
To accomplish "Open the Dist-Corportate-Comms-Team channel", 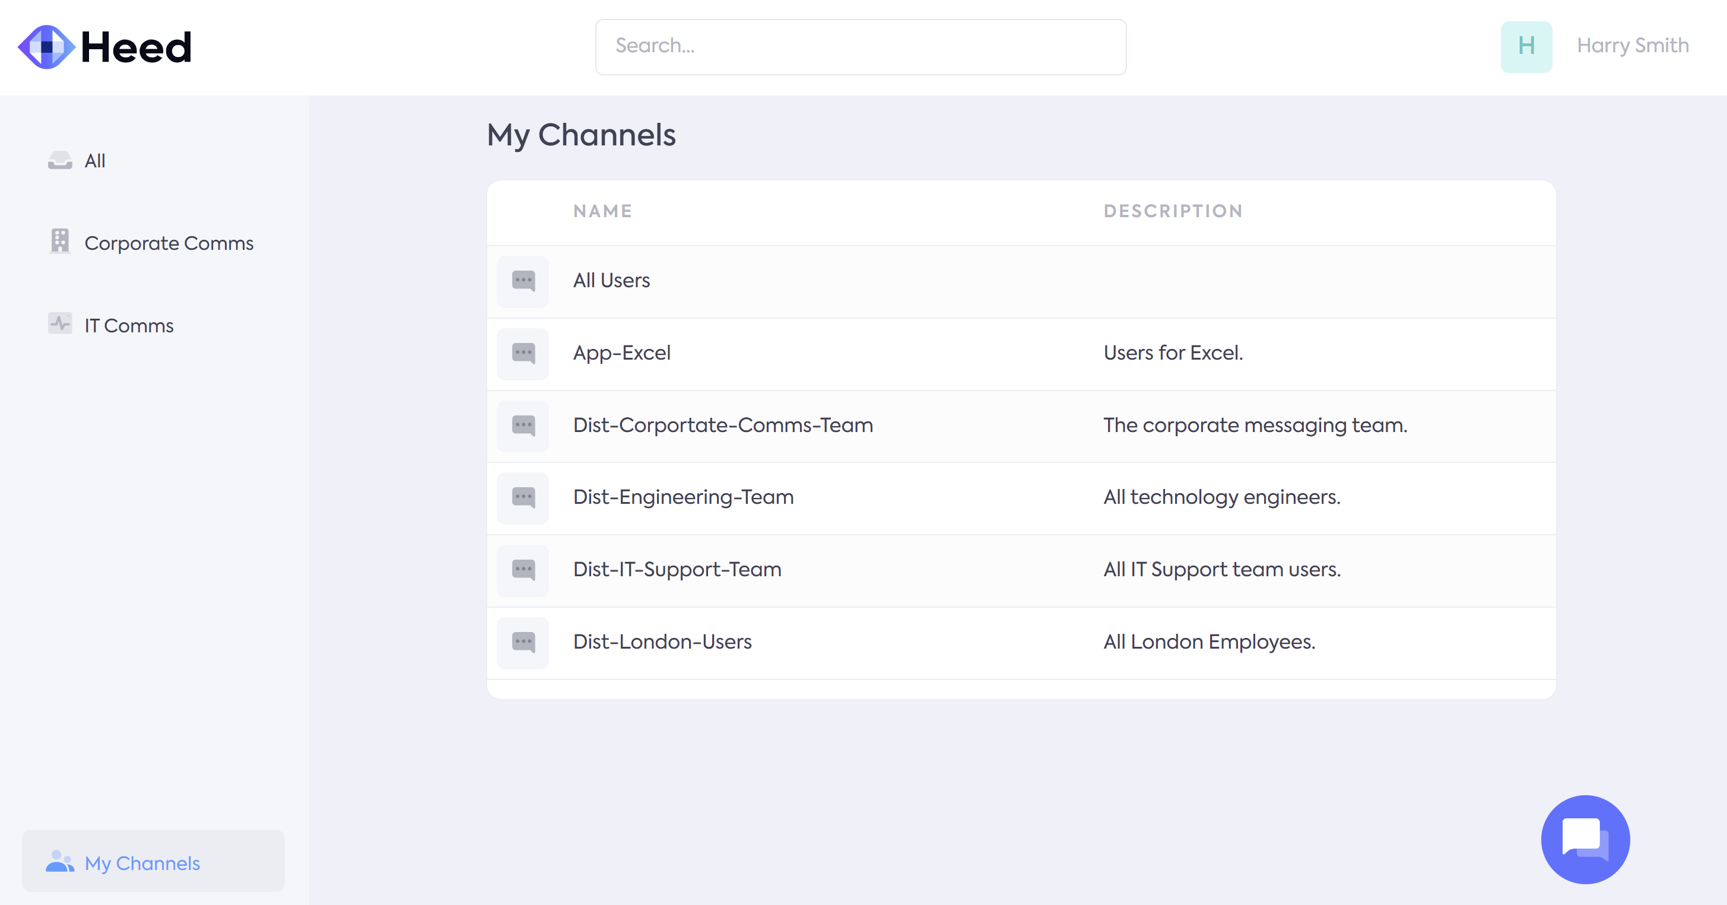I will pos(723,425).
